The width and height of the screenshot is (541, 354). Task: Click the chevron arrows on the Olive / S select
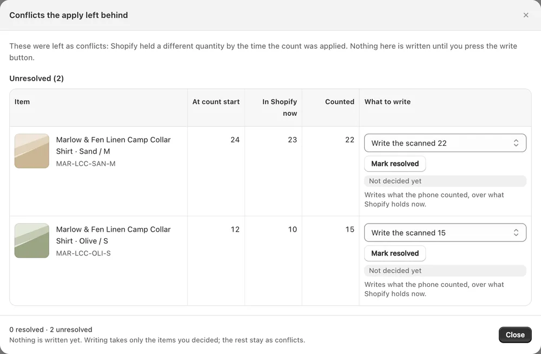516,232
